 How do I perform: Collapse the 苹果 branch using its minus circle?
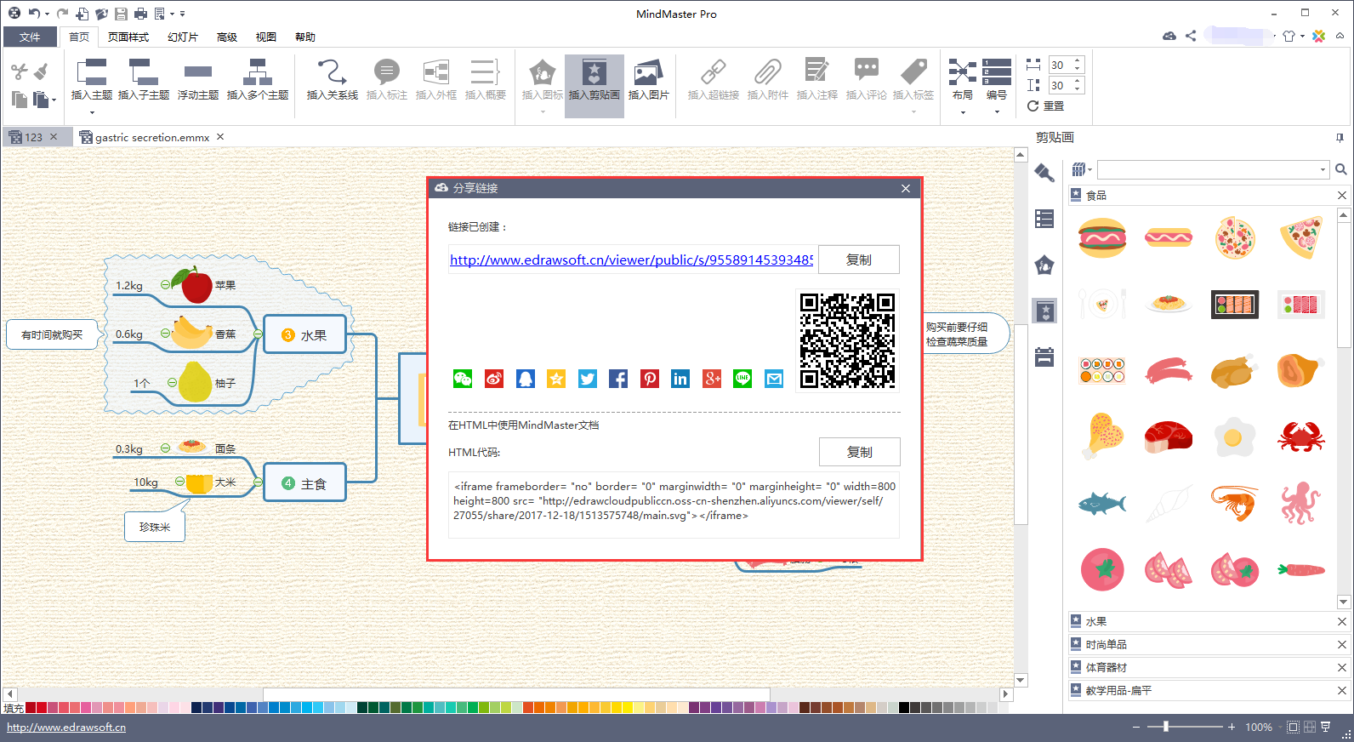tap(165, 285)
